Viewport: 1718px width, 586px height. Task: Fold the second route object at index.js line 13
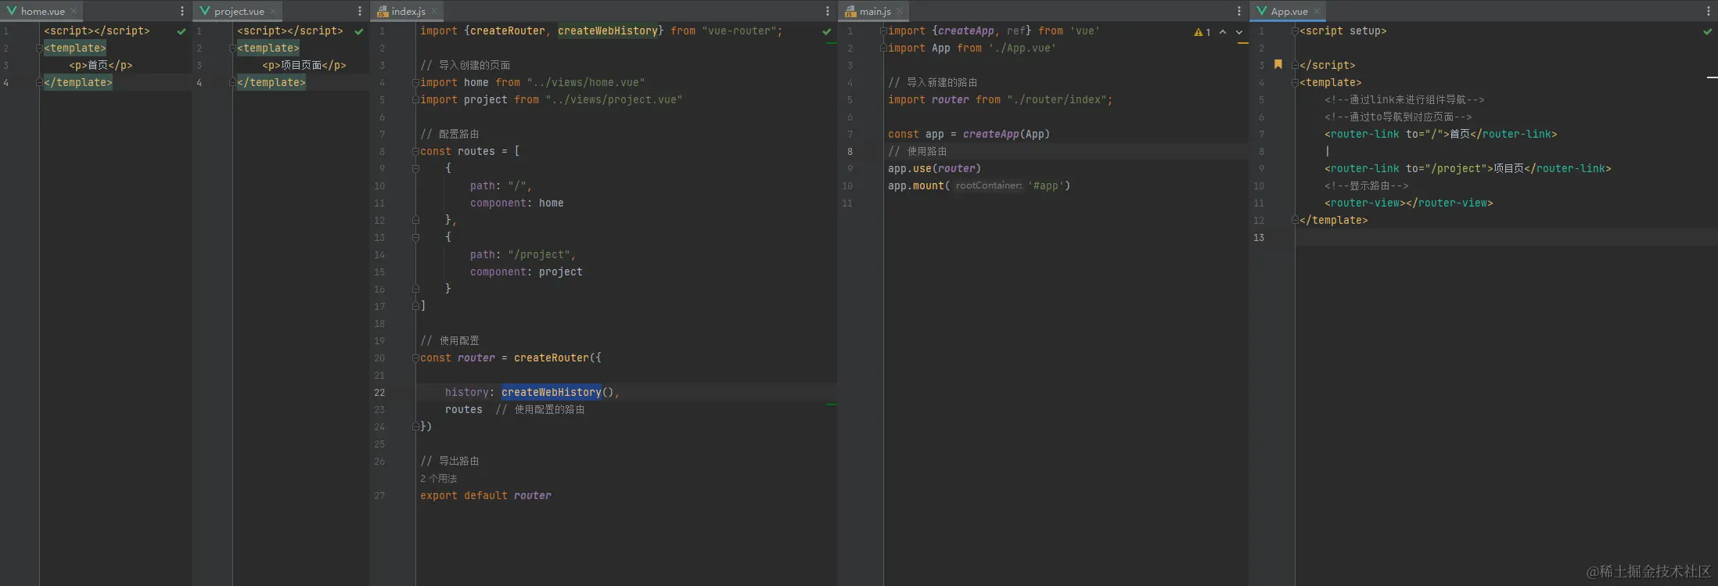(x=415, y=238)
